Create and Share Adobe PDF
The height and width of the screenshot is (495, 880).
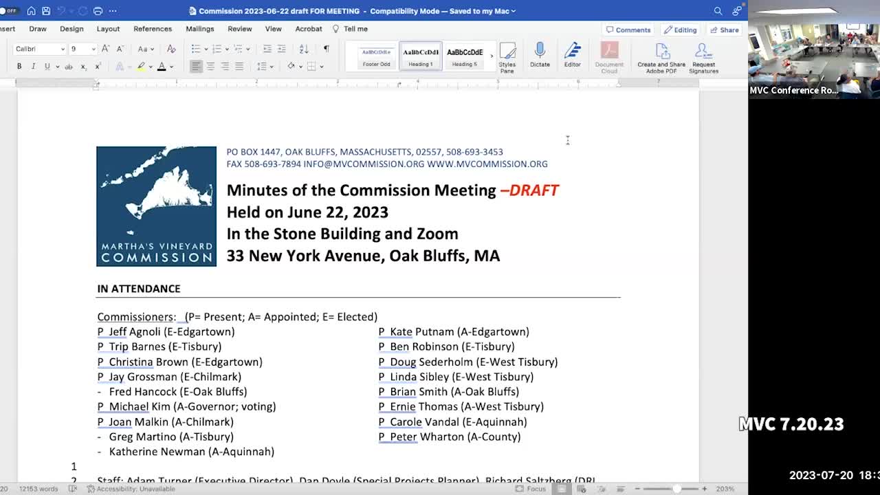click(661, 58)
